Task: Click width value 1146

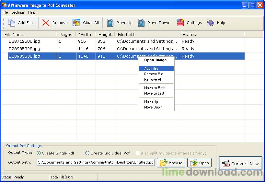Action: click(x=83, y=49)
